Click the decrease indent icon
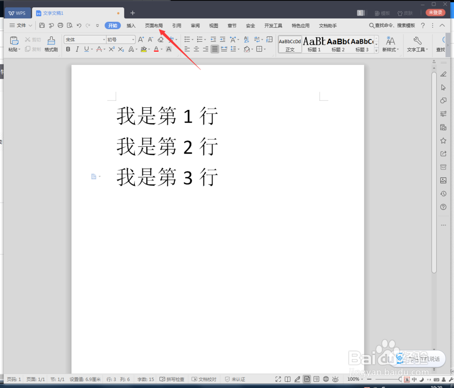Image resolution: width=454 pixels, height=388 pixels. pyautogui.click(x=213, y=40)
